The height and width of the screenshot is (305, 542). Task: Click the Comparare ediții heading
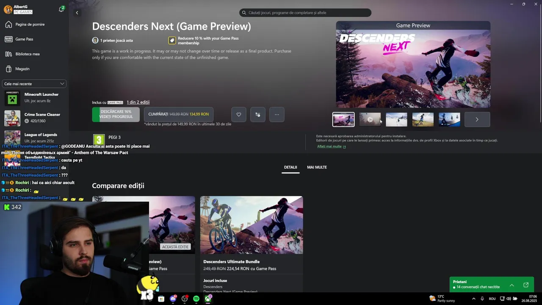[118, 186]
